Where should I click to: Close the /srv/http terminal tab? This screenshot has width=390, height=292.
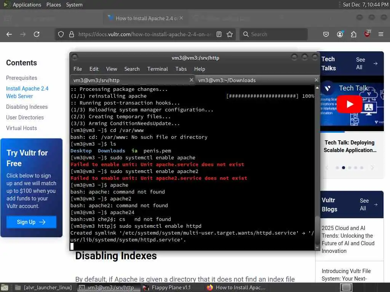(191, 80)
